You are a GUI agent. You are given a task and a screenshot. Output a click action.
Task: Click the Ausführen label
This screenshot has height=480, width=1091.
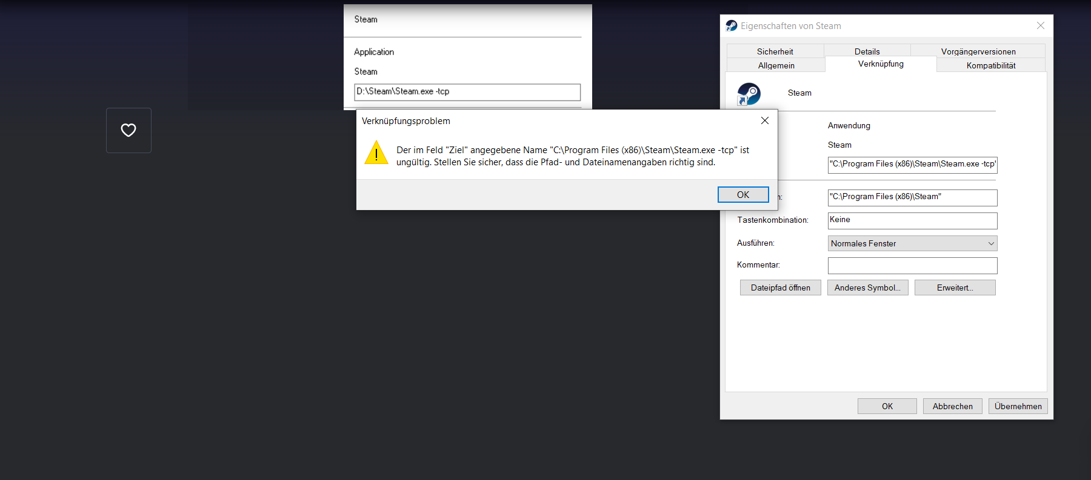(756, 243)
